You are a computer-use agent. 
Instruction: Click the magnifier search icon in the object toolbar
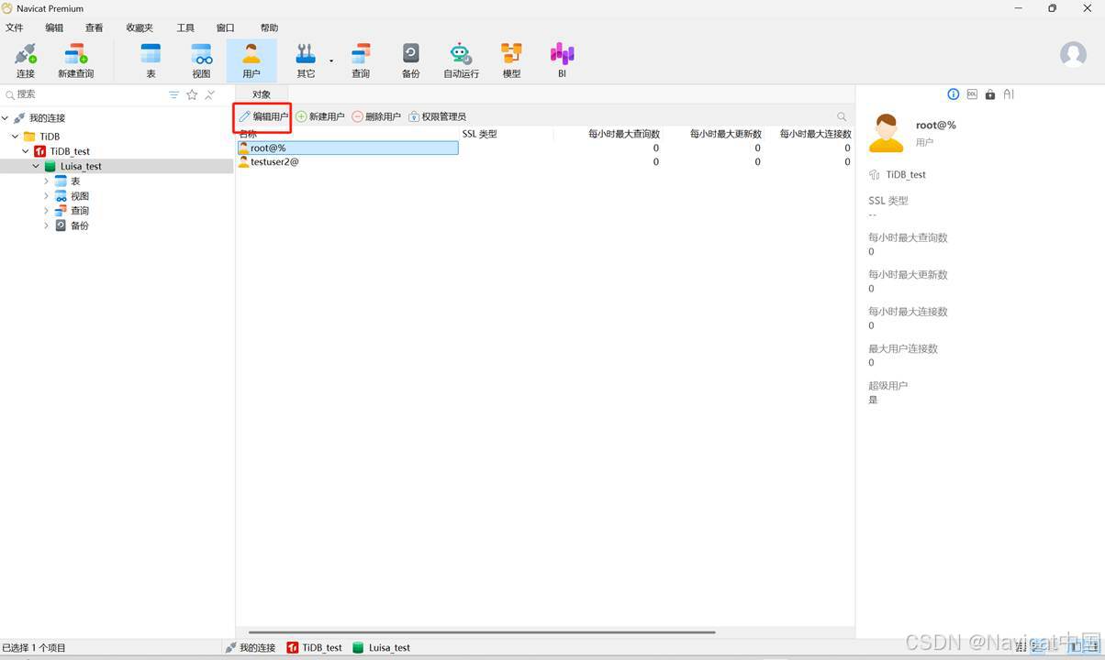tap(842, 116)
